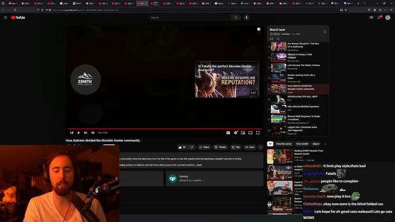Image resolution: width=395 pixels, height=222 pixels.
Task: Open 'Ranking EVERY Monster' recommended video
Action: 298,156
